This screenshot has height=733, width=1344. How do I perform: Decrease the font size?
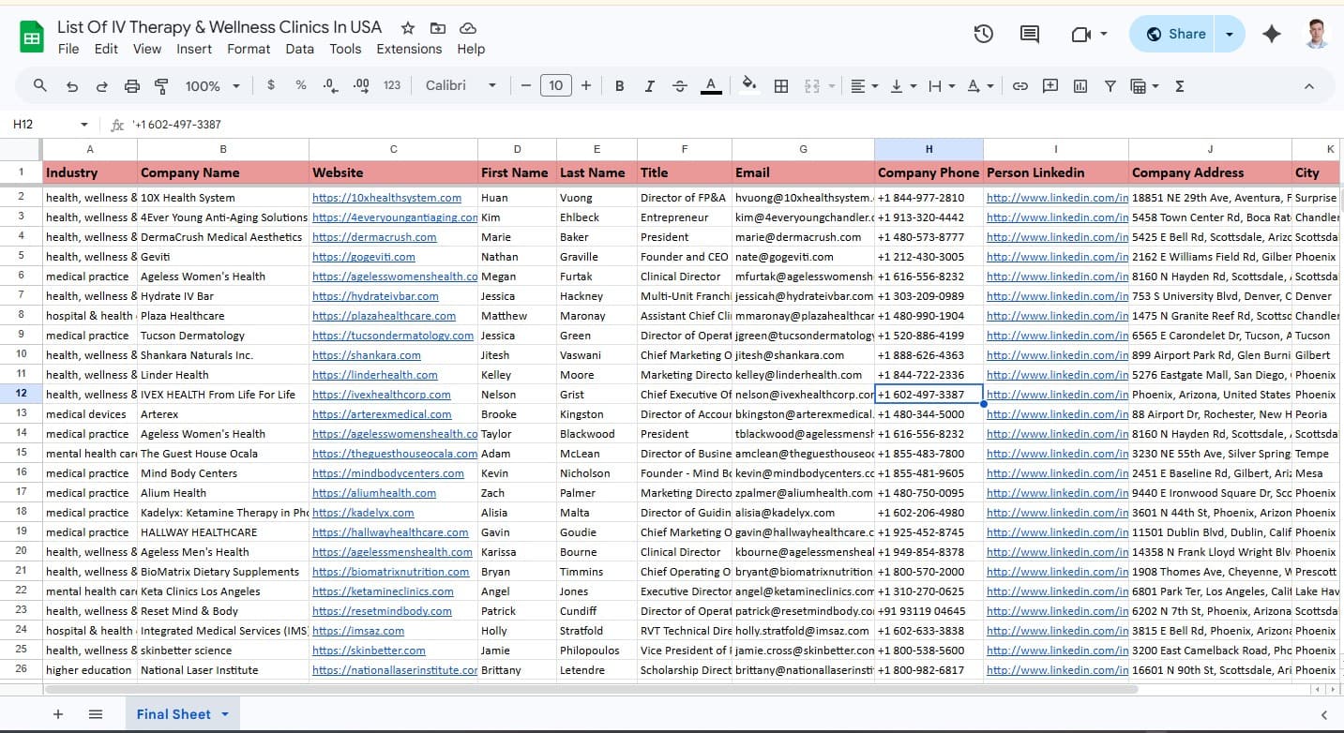point(526,85)
